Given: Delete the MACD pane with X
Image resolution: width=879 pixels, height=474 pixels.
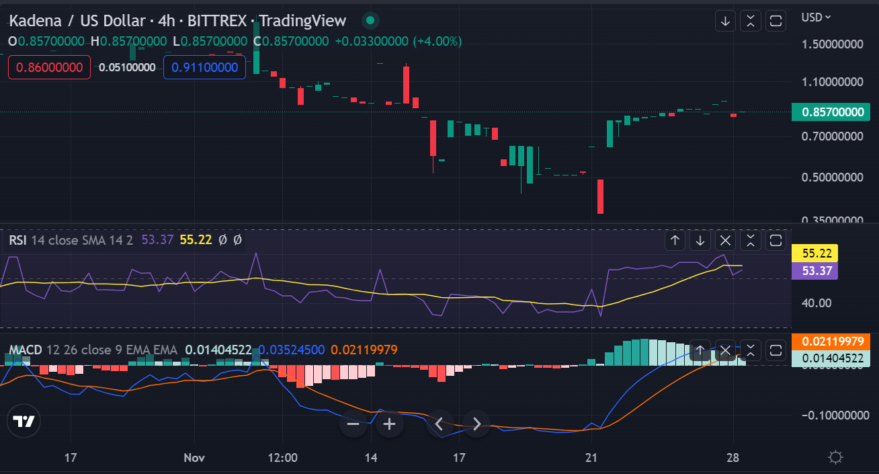Looking at the screenshot, I should point(725,350).
